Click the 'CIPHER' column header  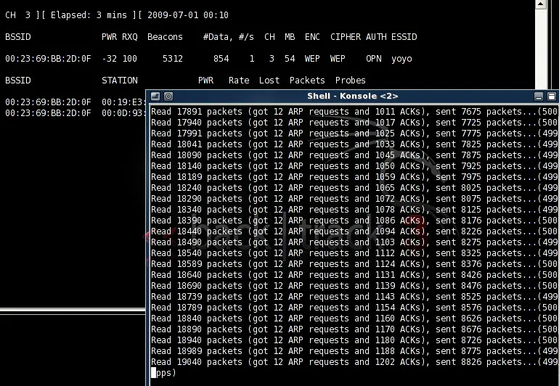tap(346, 37)
